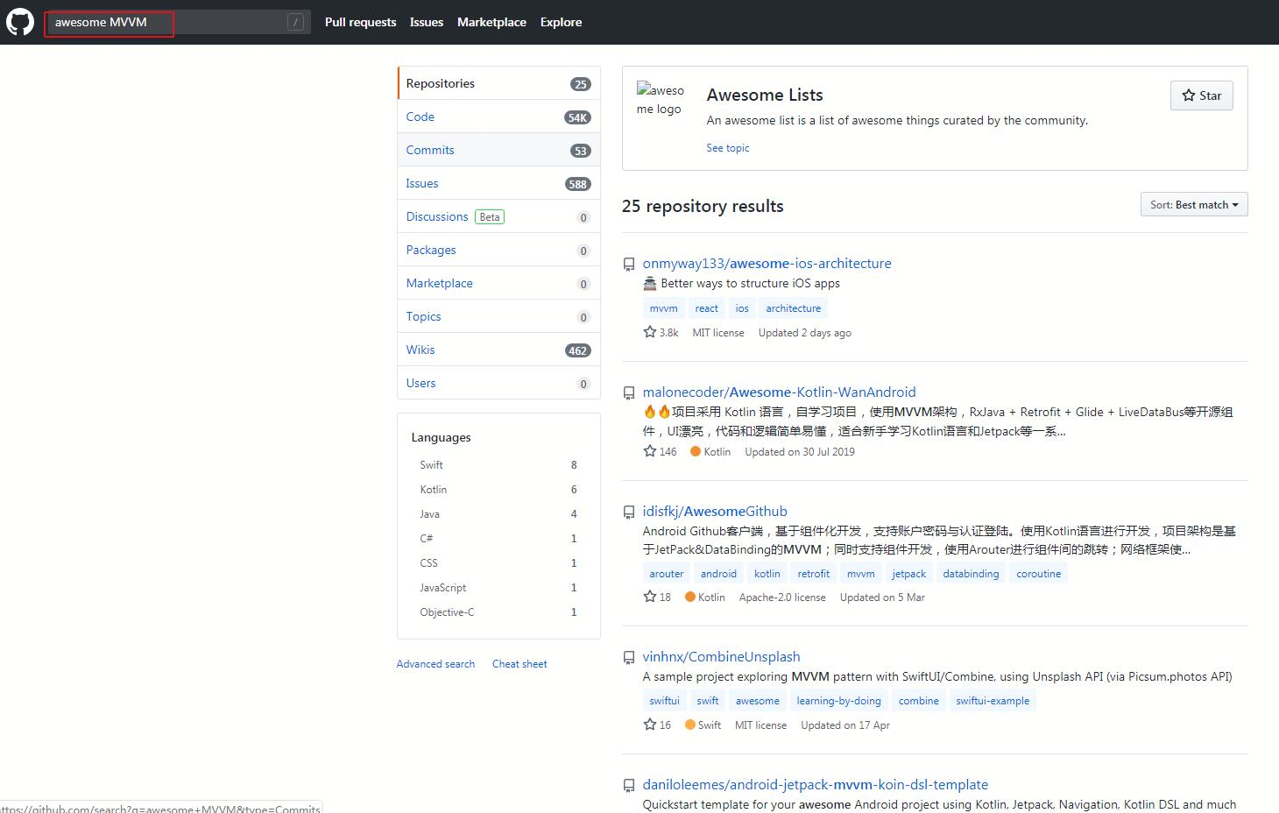Click the slash shortcut icon in search box

[x=295, y=22]
